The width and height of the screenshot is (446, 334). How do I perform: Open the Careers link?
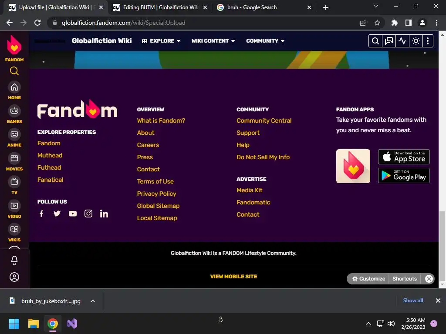(148, 145)
